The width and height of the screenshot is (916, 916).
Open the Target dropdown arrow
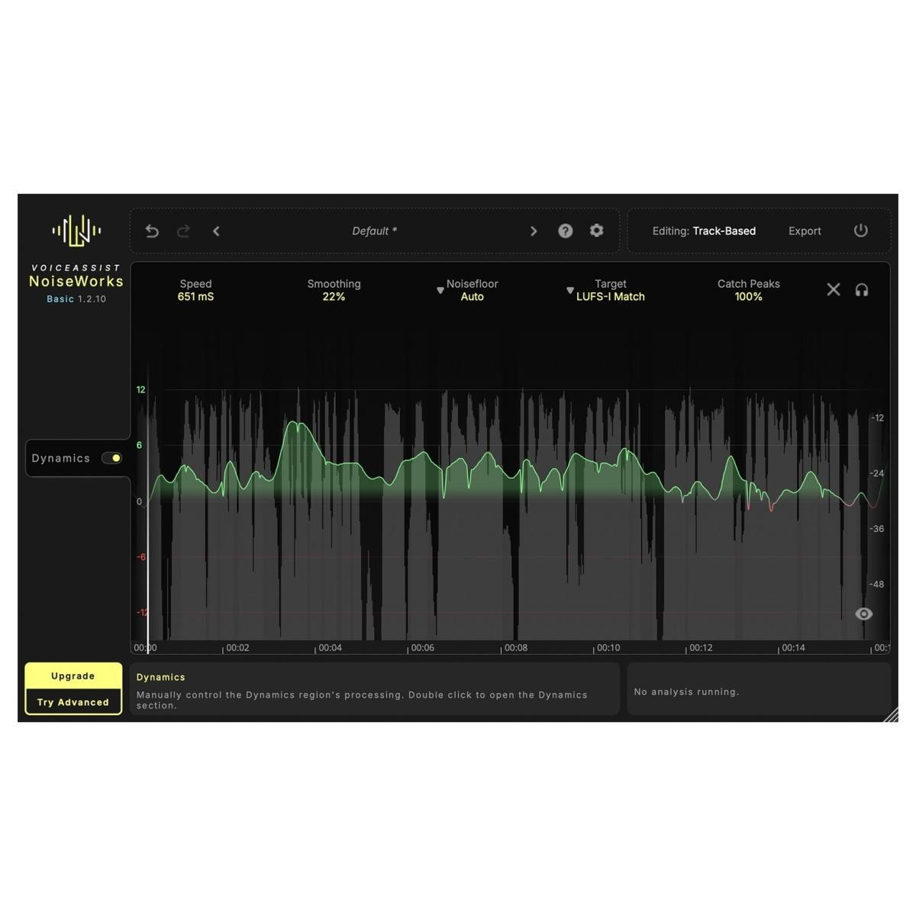[570, 291]
